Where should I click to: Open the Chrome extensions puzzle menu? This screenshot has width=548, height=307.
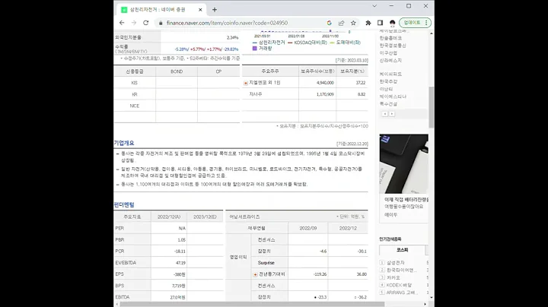tap(368, 23)
